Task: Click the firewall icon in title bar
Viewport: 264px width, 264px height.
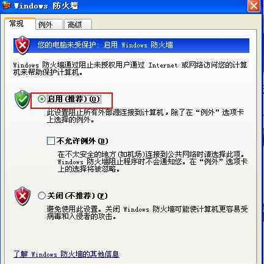Action: tap(5, 5)
